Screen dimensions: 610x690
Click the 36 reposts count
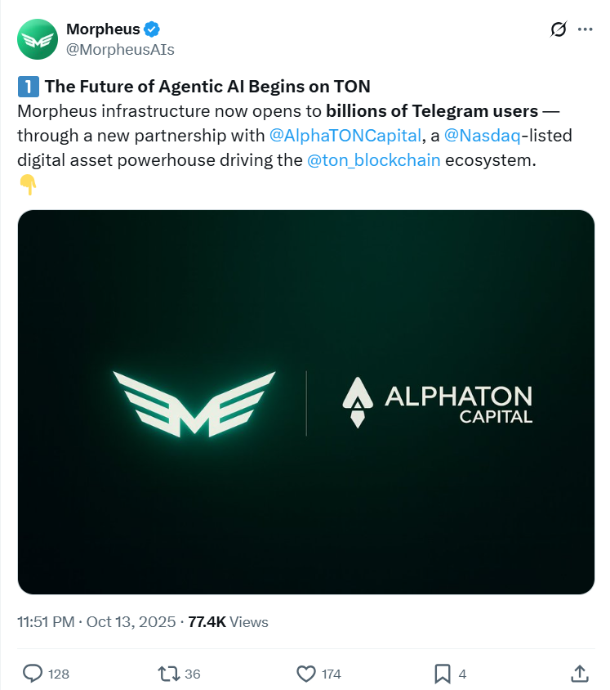point(193,674)
